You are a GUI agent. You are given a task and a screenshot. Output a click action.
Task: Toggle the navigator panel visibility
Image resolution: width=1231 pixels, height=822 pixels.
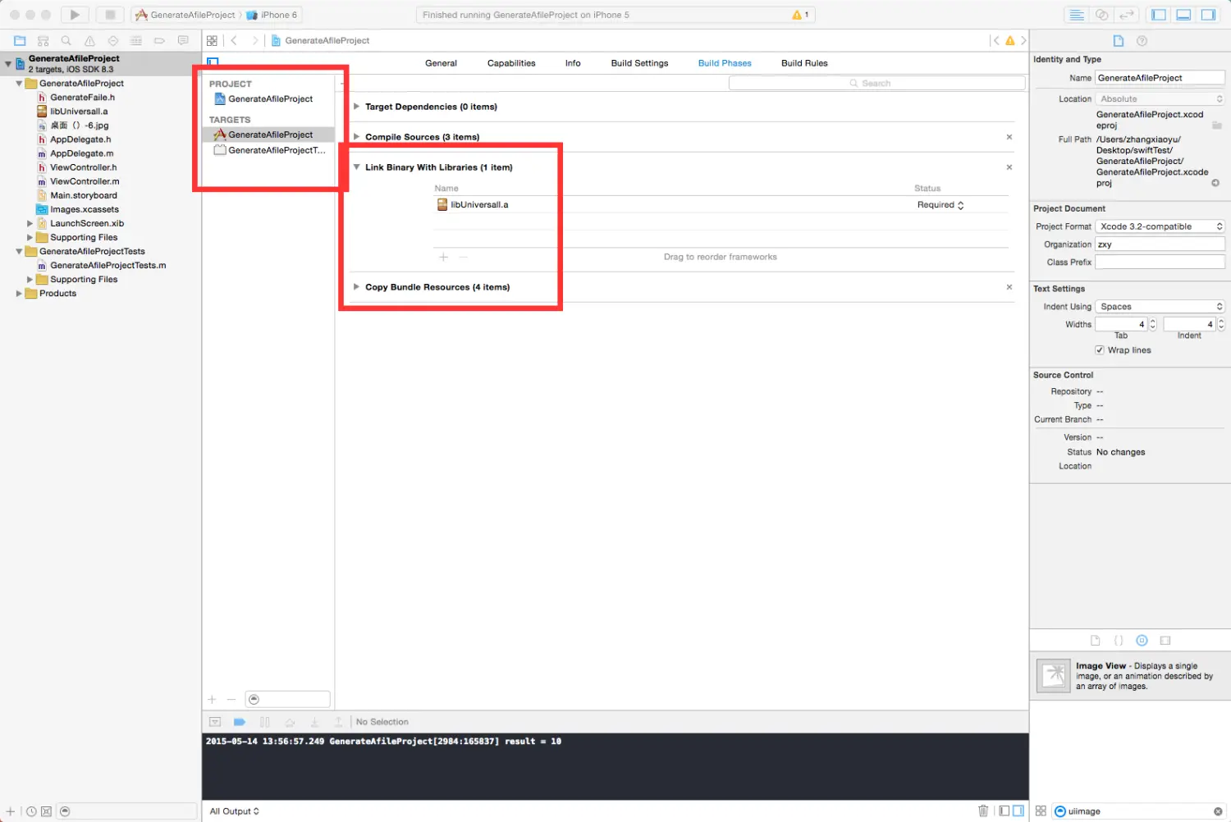click(1159, 15)
